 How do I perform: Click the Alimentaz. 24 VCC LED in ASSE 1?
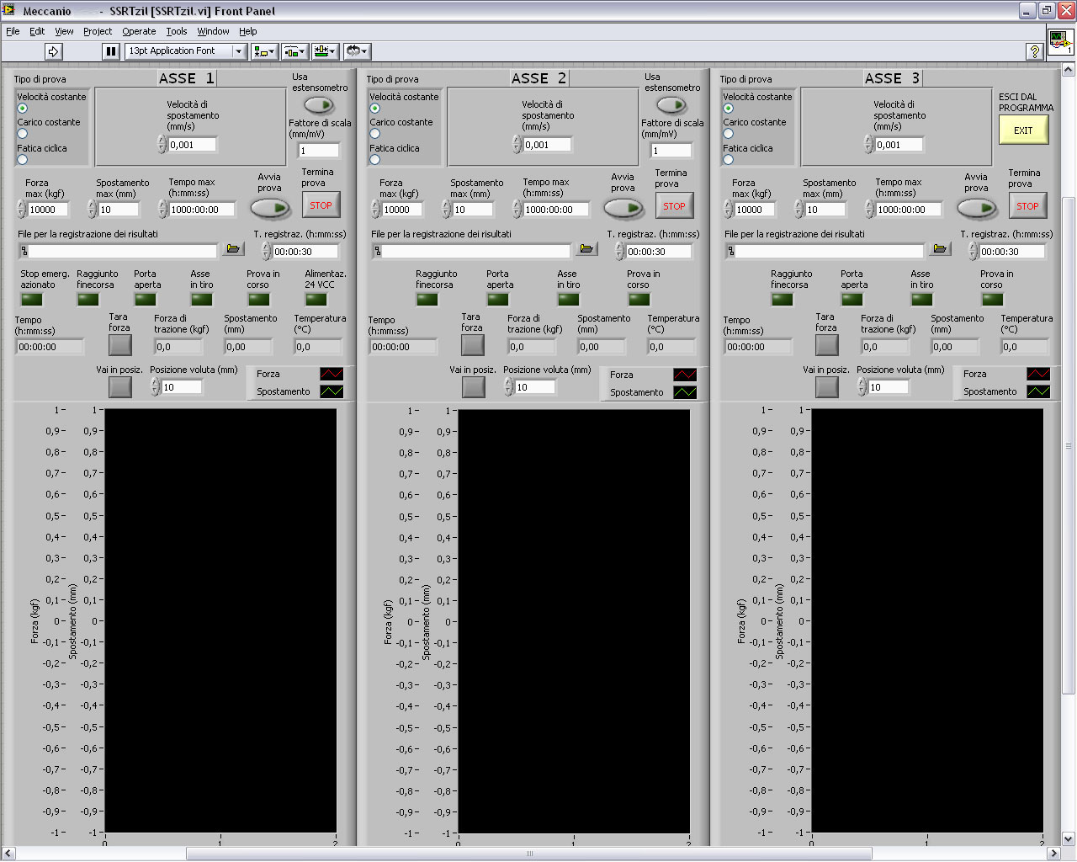point(316,299)
